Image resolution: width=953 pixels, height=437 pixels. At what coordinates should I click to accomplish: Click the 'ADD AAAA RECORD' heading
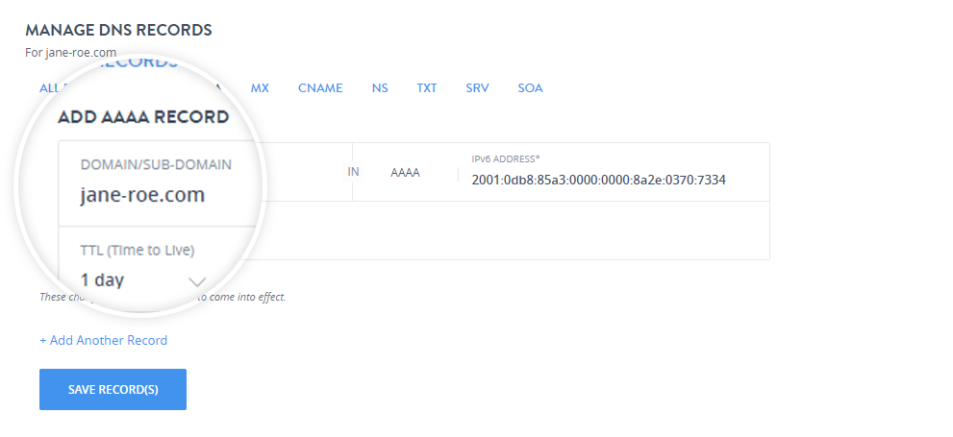point(143,117)
